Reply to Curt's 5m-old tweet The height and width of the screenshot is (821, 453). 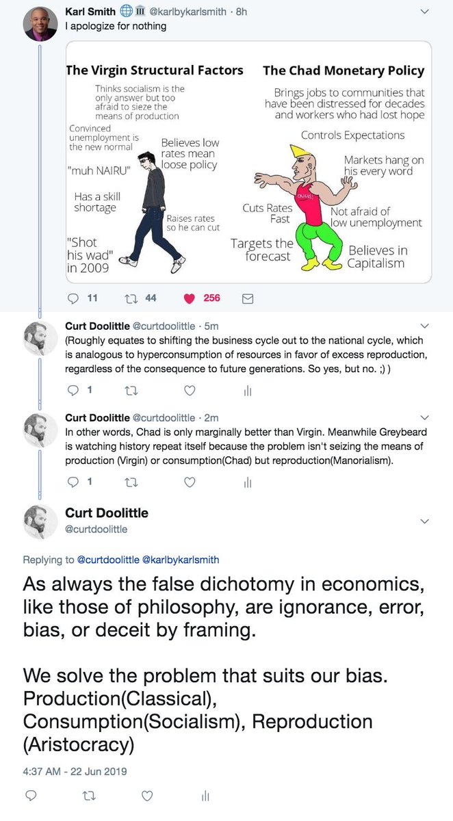(x=75, y=391)
